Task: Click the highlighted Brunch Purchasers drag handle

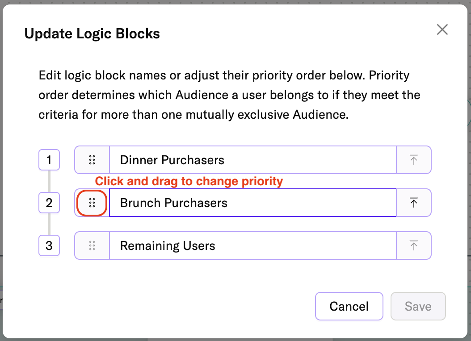Action: click(92, 203)
